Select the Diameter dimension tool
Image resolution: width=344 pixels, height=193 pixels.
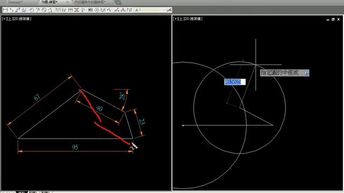[44, 10]
